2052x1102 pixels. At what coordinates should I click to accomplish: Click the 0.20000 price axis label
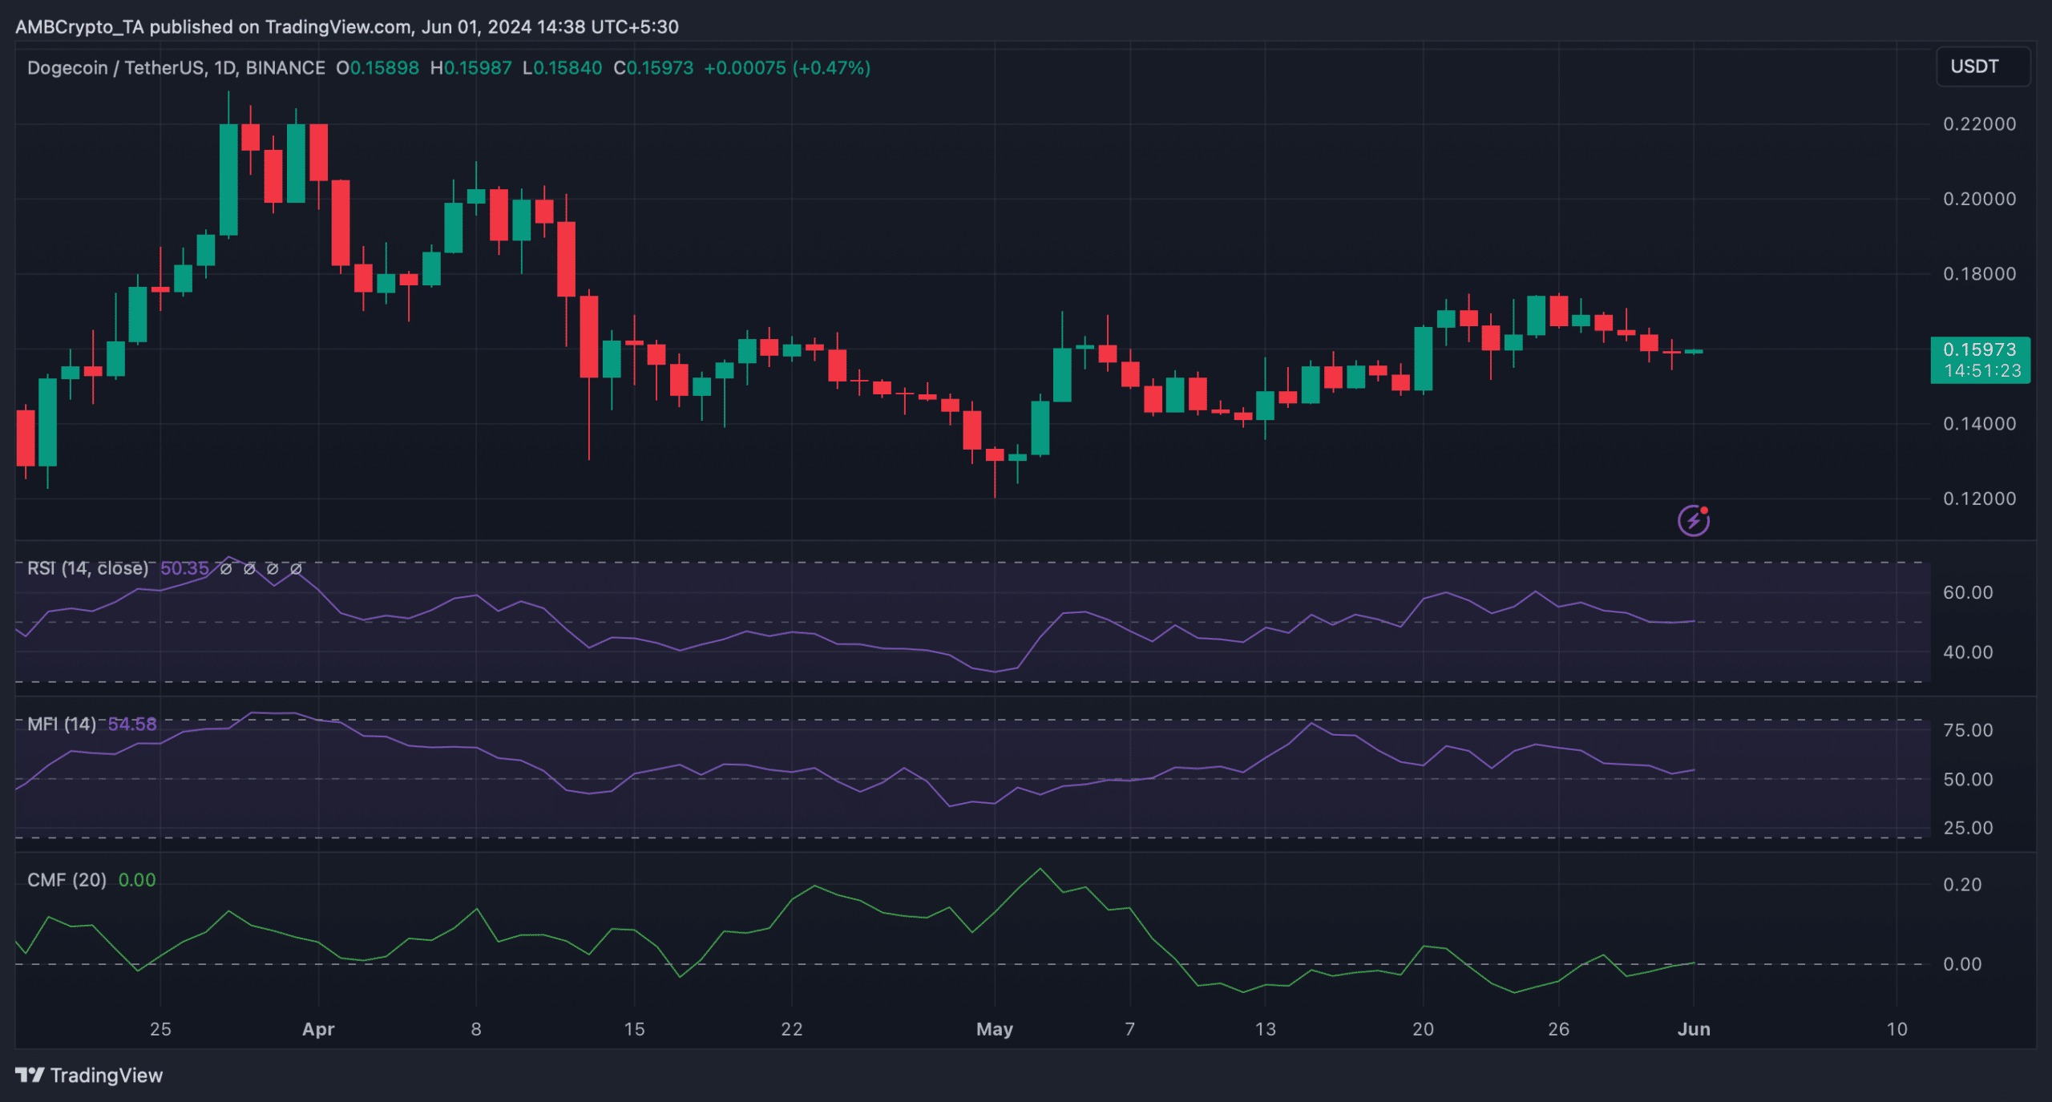(x=1979, y=199)
